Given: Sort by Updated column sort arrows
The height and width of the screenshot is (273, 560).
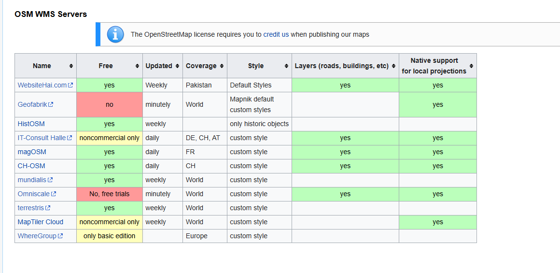Looking at the screenshot, I should tap(177, 66).
